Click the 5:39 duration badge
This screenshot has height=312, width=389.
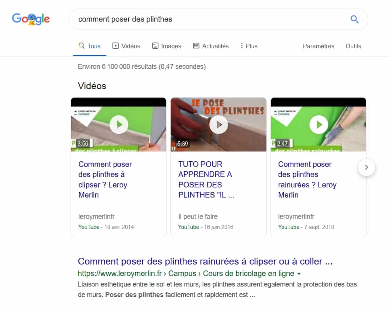183,144
